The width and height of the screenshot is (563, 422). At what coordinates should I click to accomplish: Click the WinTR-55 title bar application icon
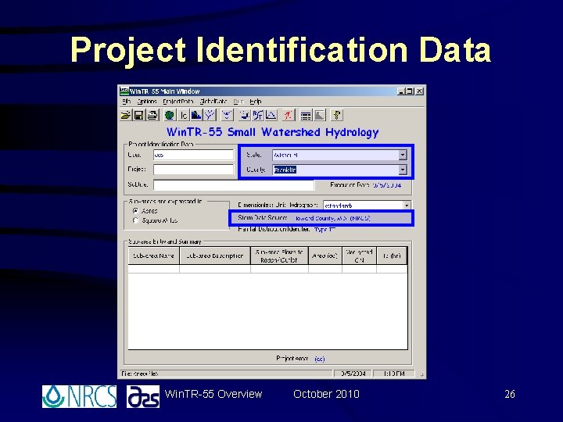pos(124,91)
